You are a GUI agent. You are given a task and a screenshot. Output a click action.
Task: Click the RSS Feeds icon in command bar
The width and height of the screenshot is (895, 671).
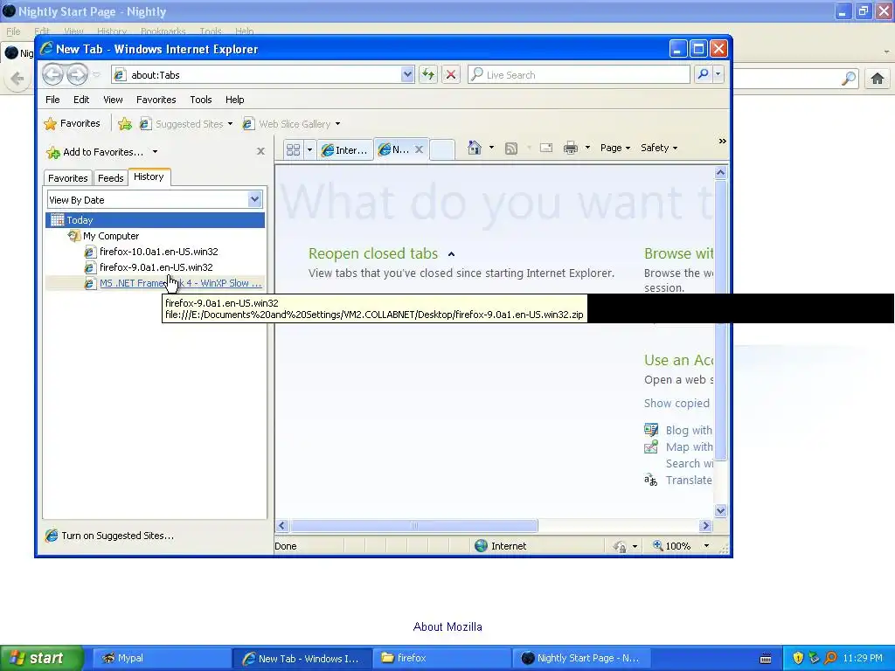pyautogui.click(x=511, y=149)
